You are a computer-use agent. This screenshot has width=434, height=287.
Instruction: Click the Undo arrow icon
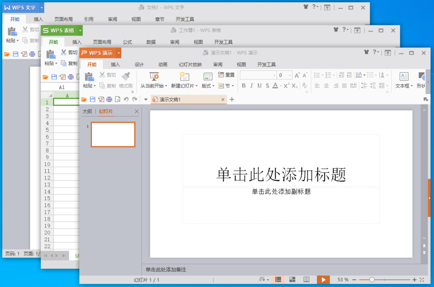tap(125, 99)
